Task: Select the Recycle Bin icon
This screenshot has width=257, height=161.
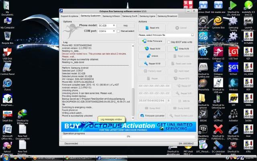Action: tap(7, 38)
